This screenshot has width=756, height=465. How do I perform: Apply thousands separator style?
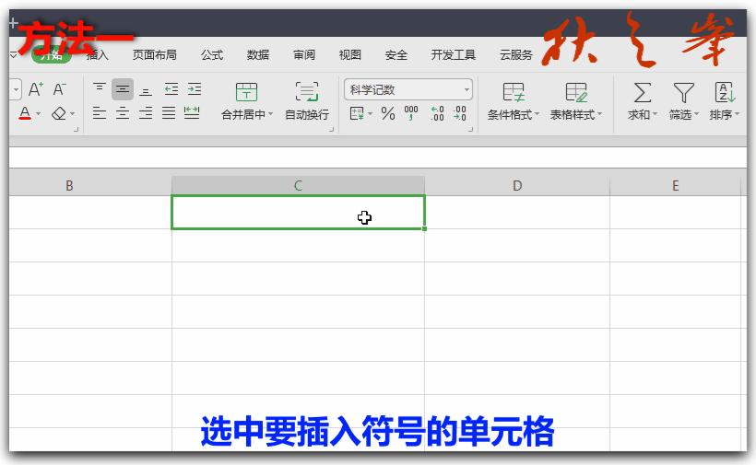click(x=411, y=113)
